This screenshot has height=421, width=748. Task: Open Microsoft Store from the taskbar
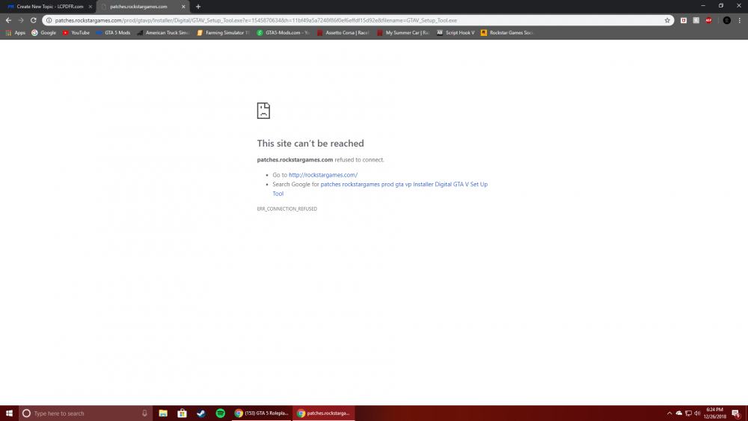pos(183,414)
